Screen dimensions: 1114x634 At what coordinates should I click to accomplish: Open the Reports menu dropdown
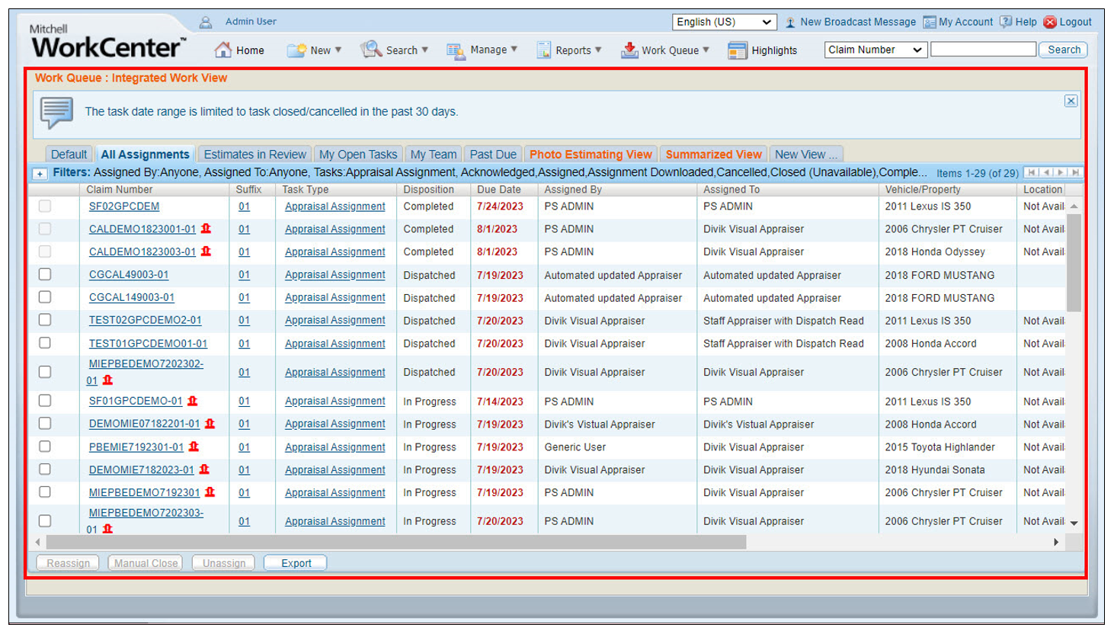(598, 50)
